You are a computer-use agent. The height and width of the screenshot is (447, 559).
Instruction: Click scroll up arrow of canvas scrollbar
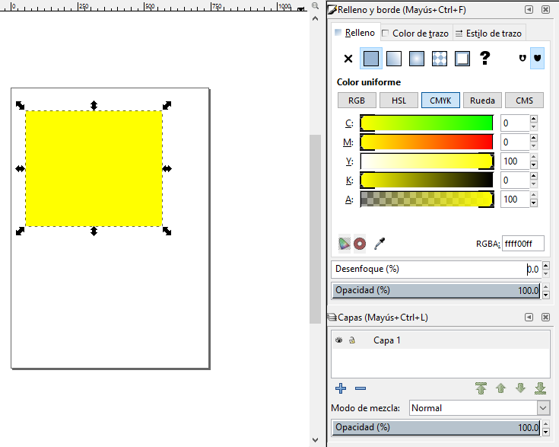tap(315, 18)
